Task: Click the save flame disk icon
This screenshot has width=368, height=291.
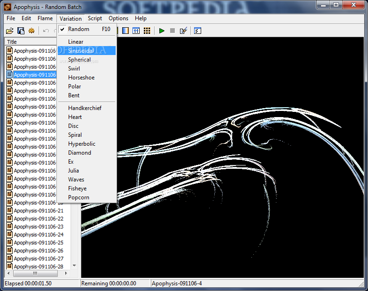Action: pyautogui.click(x=21, y=31)
